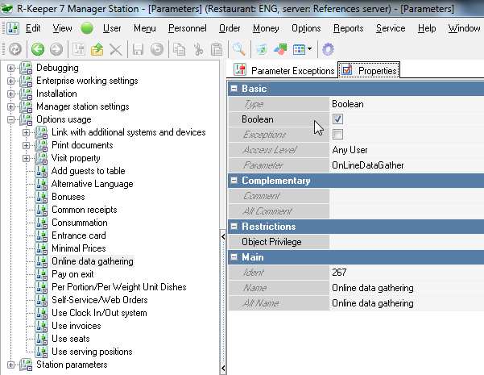Click the new item icon beside green folder
The height and width of the screenshot is (375, 484).
(78, 49)
